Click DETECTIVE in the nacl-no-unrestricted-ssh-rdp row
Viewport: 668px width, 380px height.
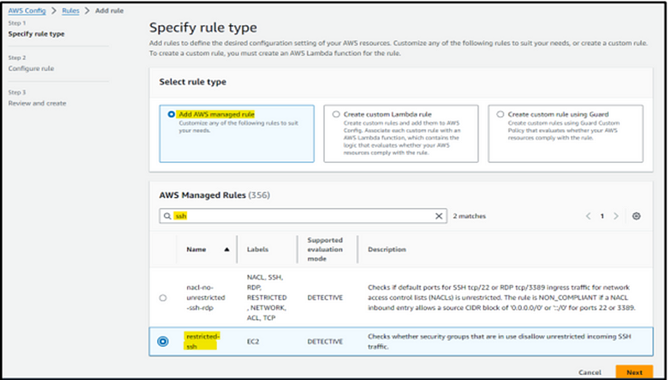(325, 297)
